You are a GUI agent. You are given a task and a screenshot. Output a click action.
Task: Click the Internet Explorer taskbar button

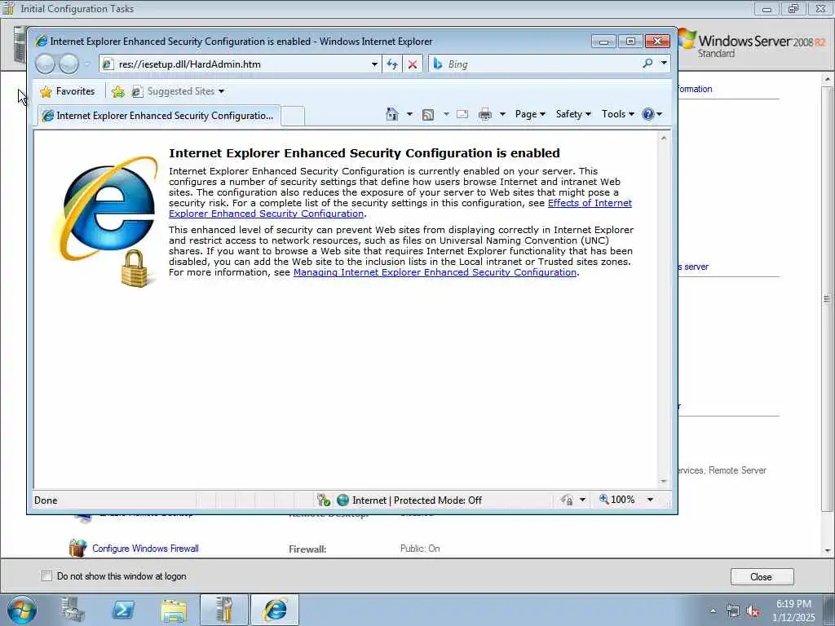point(275,610)
